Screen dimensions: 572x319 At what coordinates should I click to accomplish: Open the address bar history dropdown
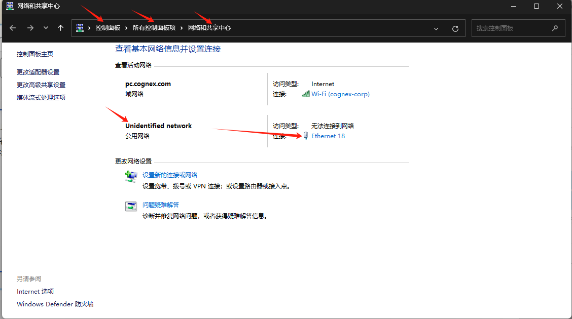point(436,29)
